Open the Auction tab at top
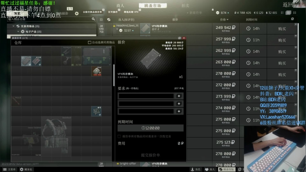This screenshot has height=172, width=306. coord(185,6)
